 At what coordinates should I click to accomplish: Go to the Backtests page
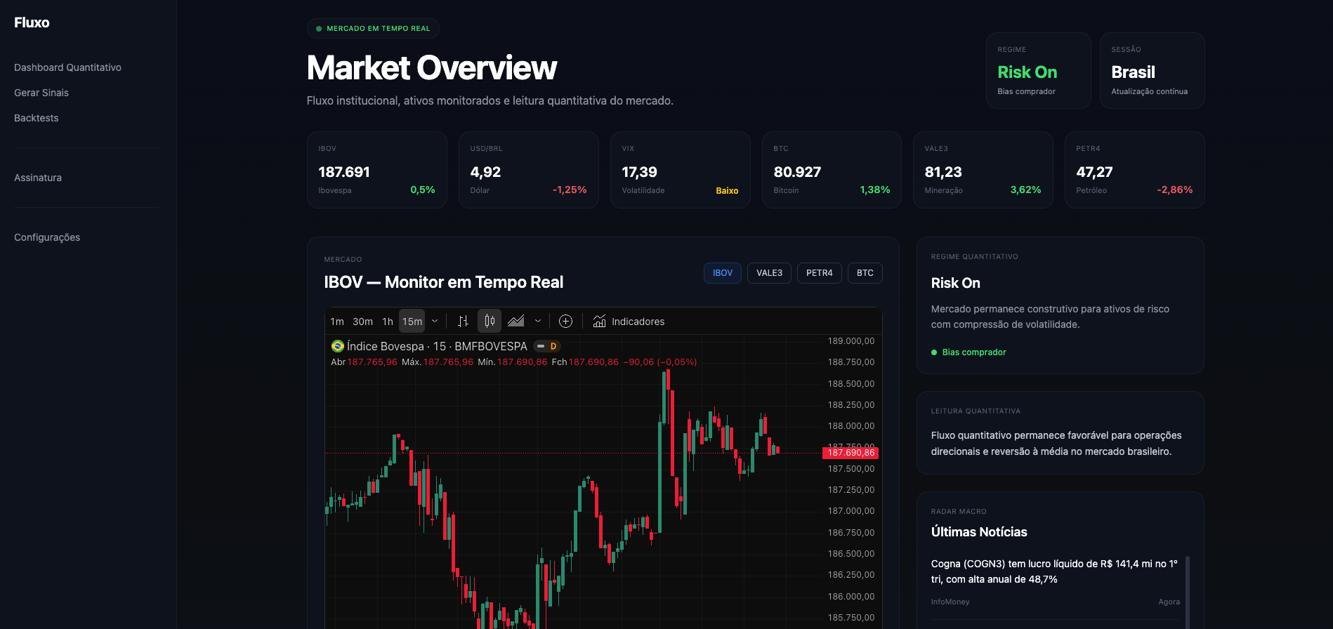point(37,118)
